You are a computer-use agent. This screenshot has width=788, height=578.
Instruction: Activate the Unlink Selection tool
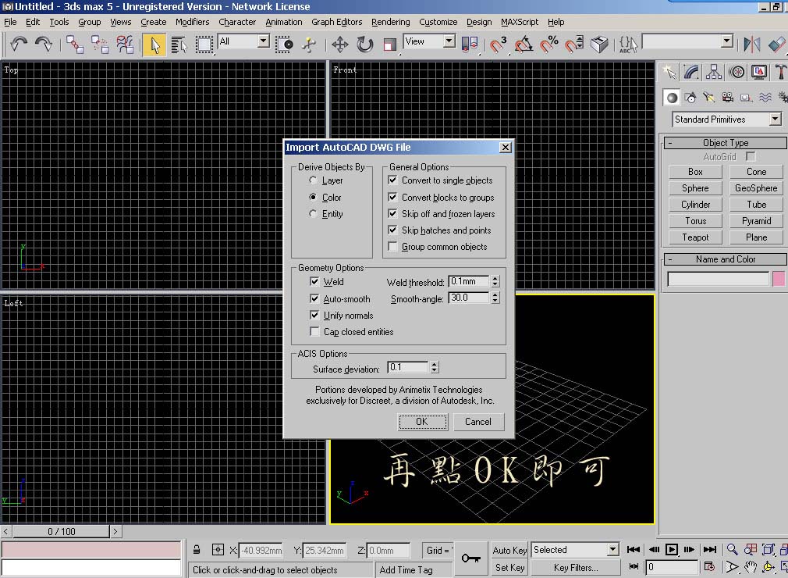point(100,45)
